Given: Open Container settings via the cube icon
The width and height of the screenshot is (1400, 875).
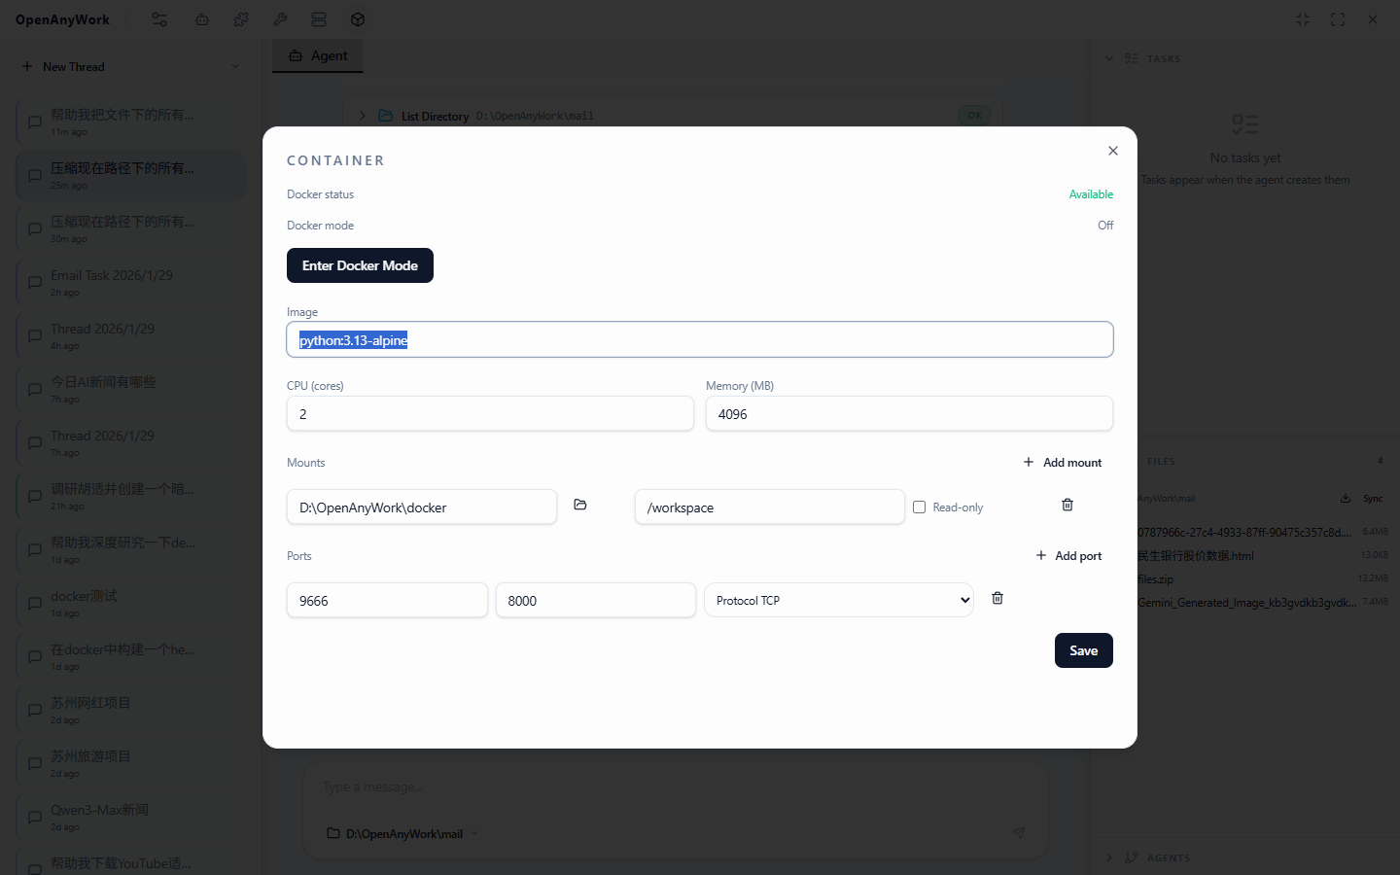Looking at the screenshot, I should (358, 19).
